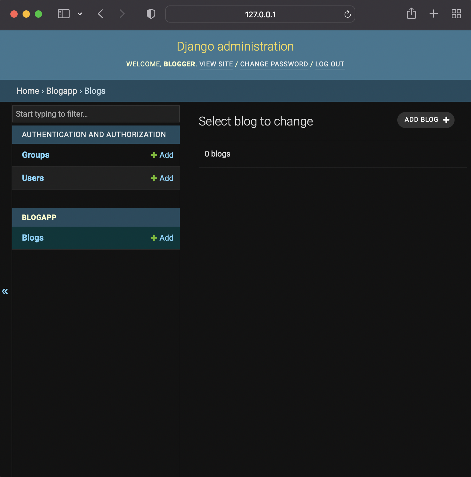Go forward to next page
This screenshot has height=477, width=471.
122,14
